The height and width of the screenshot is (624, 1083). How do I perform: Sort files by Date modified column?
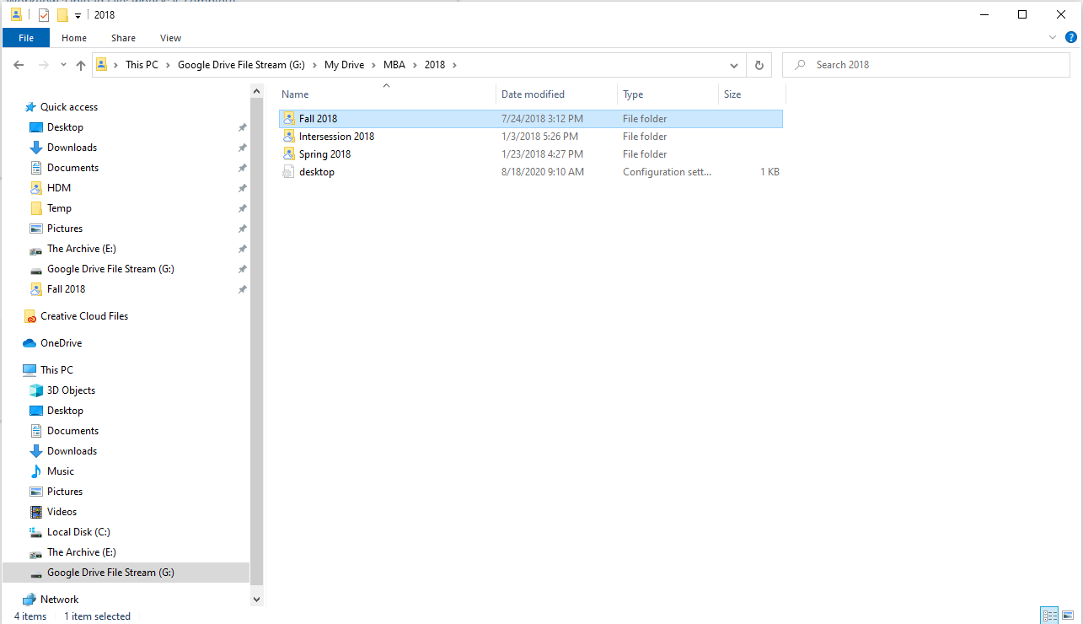533,94
